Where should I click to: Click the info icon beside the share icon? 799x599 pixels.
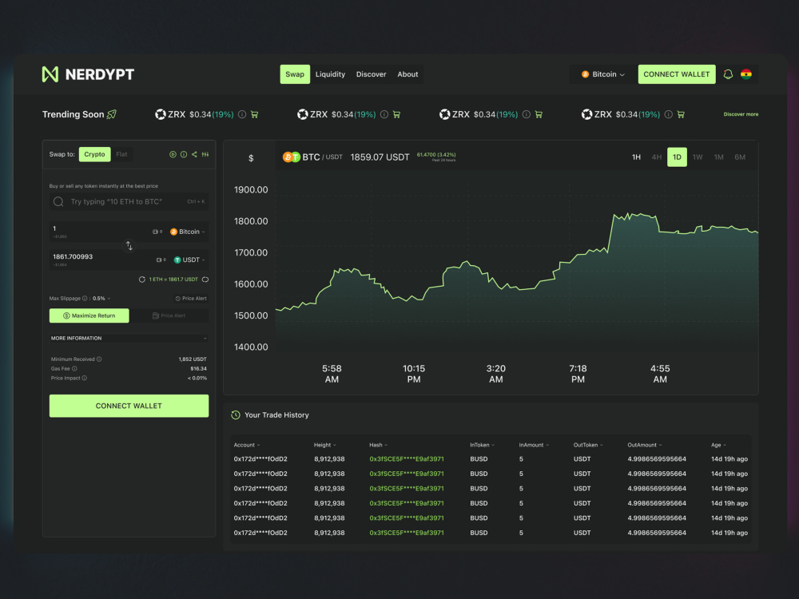pos(184,154)
